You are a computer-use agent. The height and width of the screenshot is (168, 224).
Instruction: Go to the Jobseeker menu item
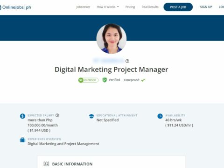tap(83, 7)
